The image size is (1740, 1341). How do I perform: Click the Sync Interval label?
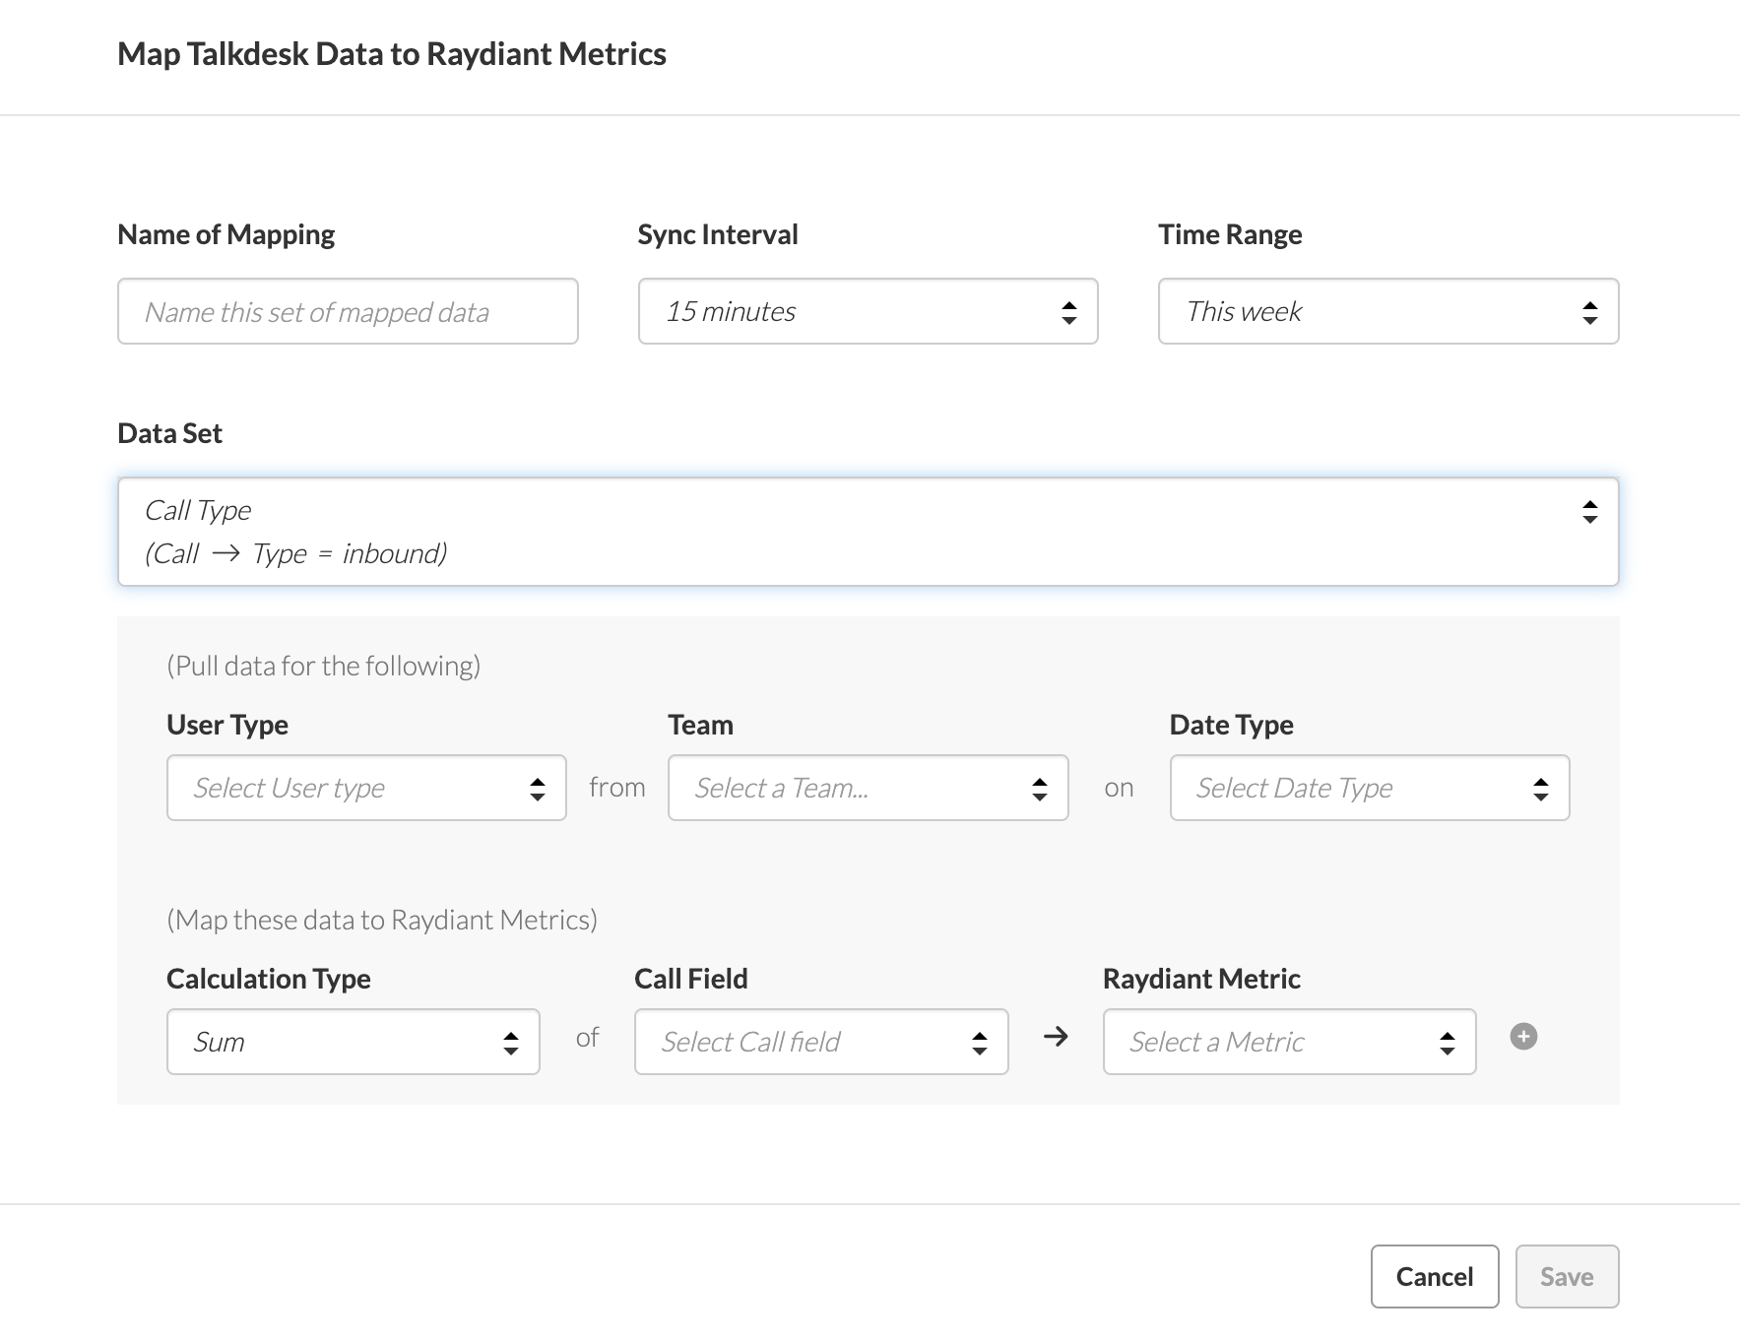click(718, 234)
